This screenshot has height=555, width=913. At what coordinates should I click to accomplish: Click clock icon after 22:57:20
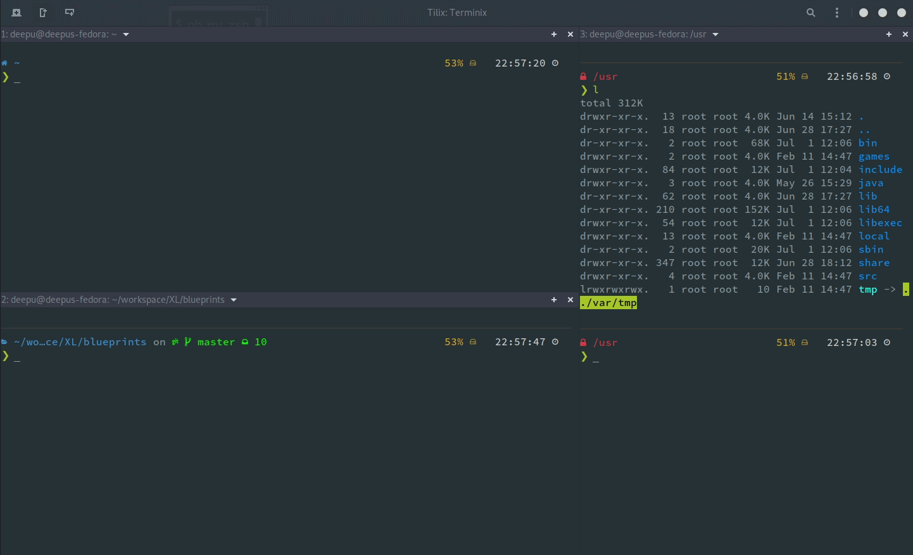click(555, 63)
